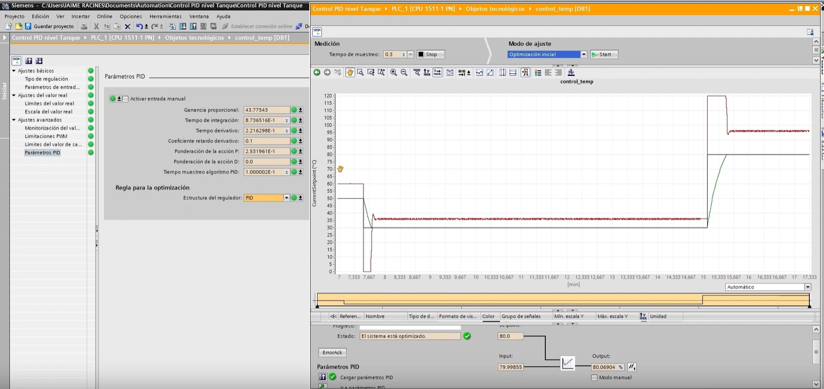Select Limitaciones PWM tree item

(x=46, y=136)
